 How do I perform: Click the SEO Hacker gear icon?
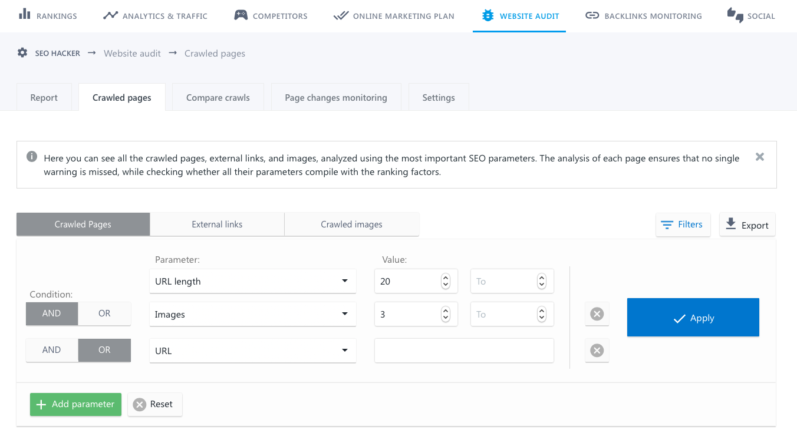point(22,53)
